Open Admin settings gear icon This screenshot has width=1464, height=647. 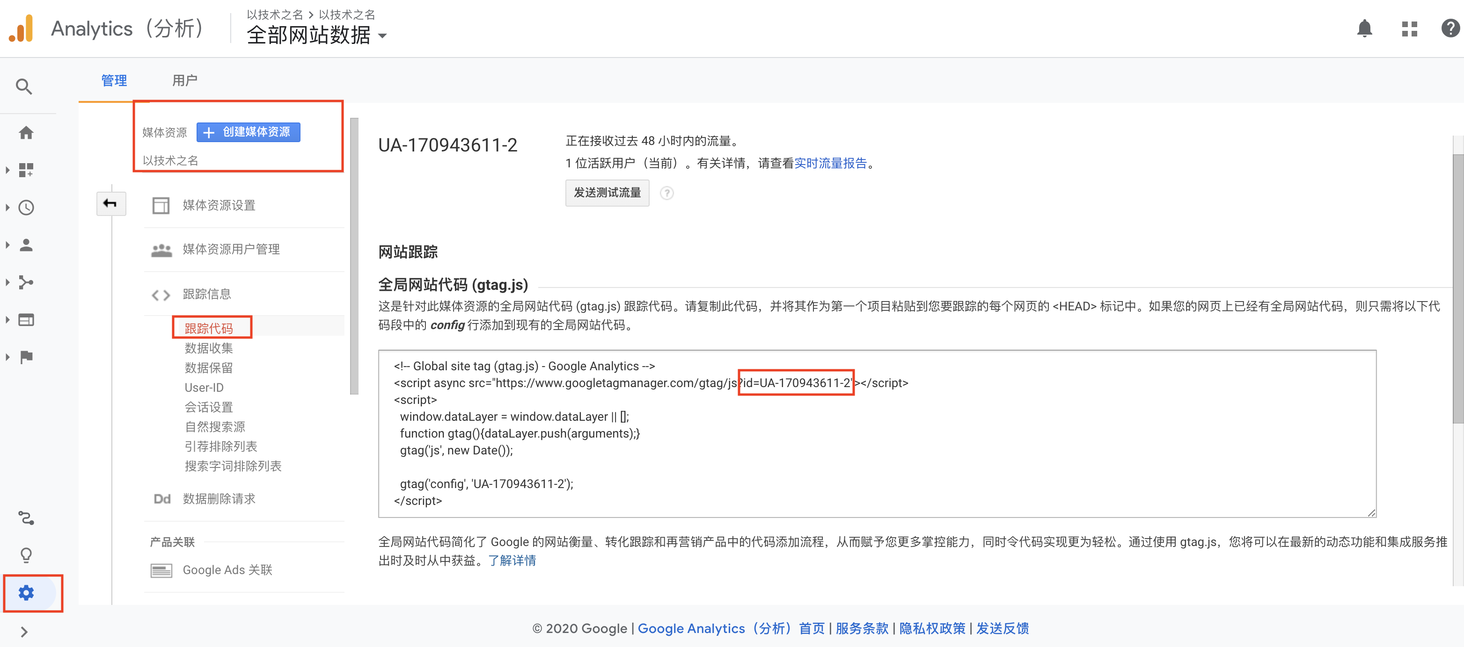tap(26, 593)
